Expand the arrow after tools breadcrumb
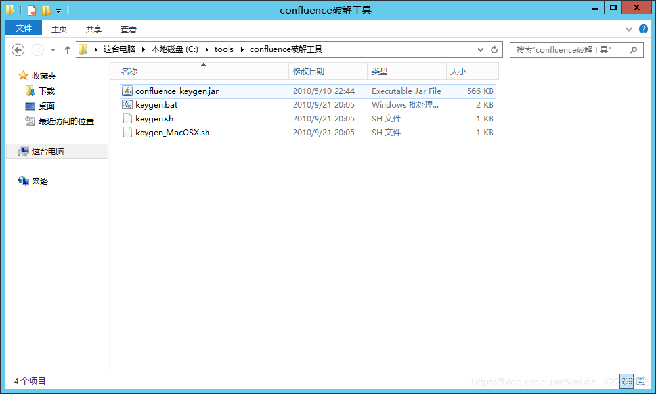The height and width of the screenshot is (394, 656). pyautogui.click(x=242, y=49)
